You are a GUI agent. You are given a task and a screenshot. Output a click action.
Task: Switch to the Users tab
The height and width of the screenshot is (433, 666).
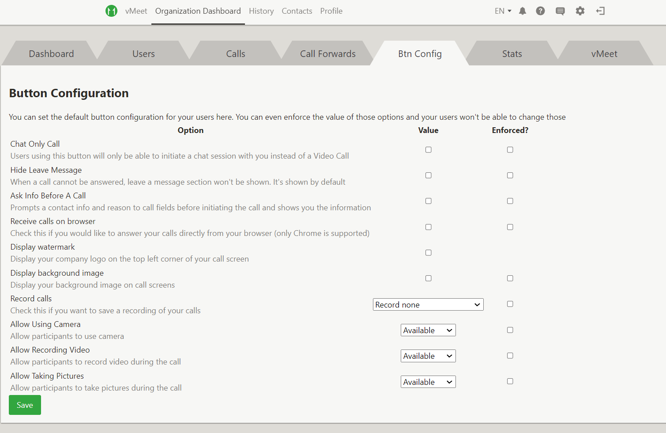143,53
